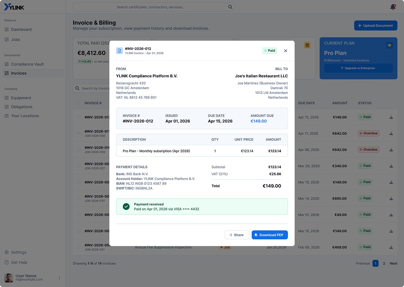Click the search magnifier icon in top bar
Viewport: 404px width, 287px height.
230,7
